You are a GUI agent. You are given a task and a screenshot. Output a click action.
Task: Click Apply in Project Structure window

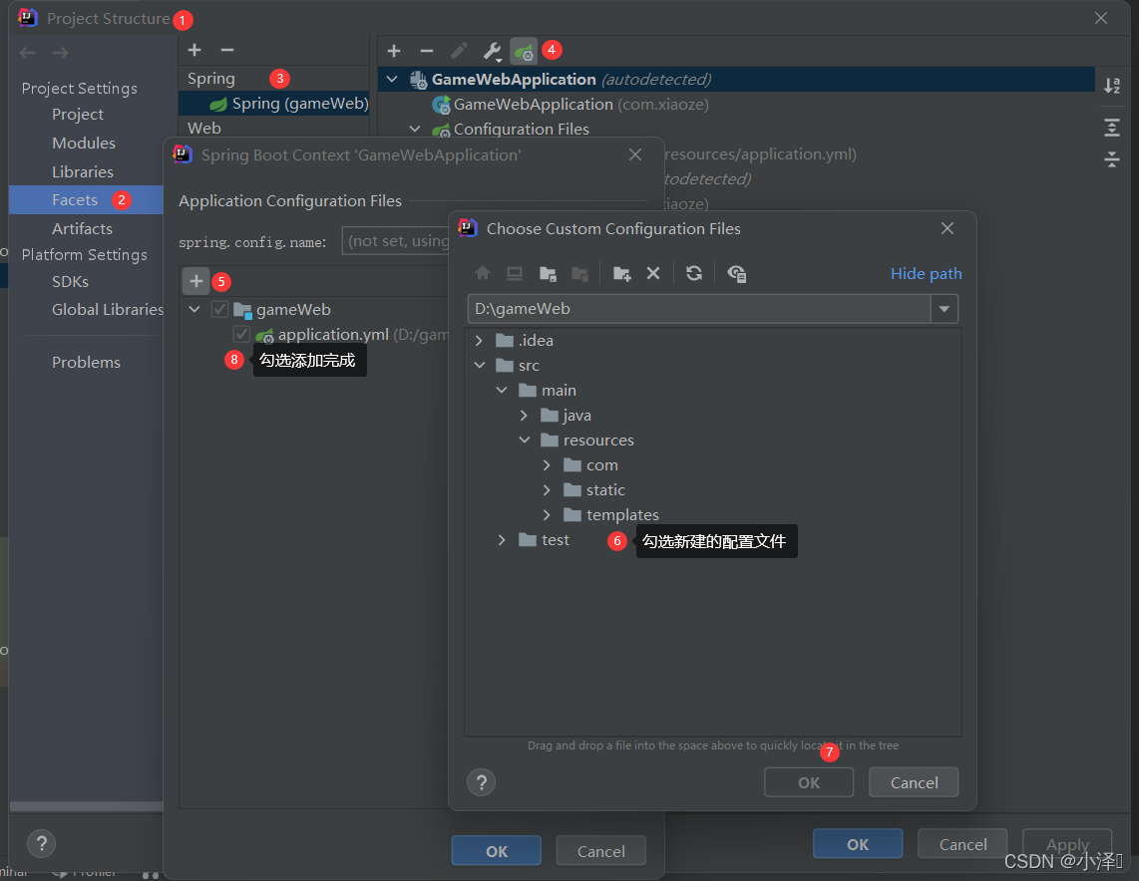pos(1067,844)
